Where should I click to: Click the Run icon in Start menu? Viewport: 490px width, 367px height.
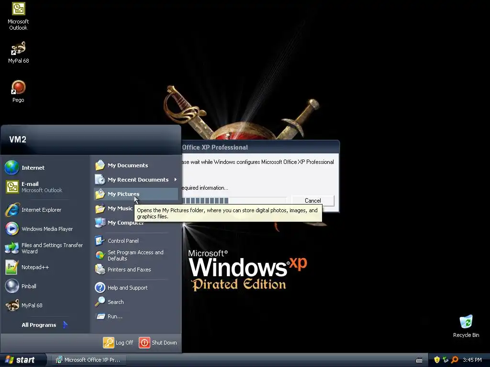[100, 316]
